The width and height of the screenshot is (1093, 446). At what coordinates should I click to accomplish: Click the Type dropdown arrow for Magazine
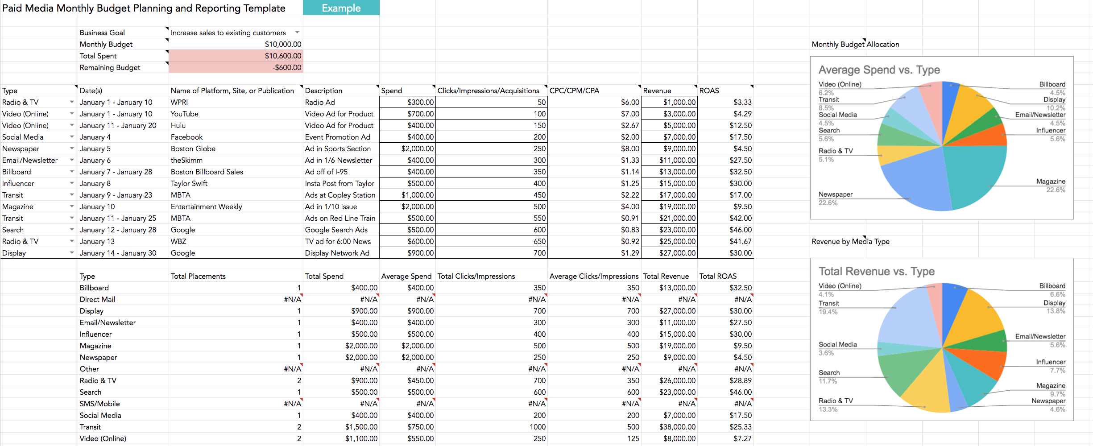(71, 206)
